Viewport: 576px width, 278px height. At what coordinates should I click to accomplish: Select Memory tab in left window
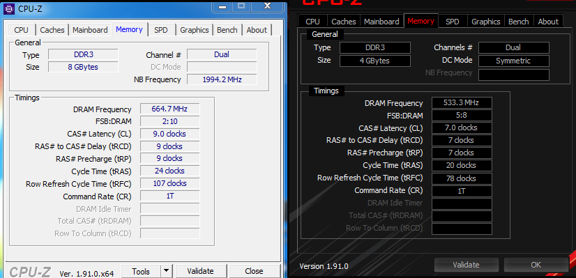129,29
